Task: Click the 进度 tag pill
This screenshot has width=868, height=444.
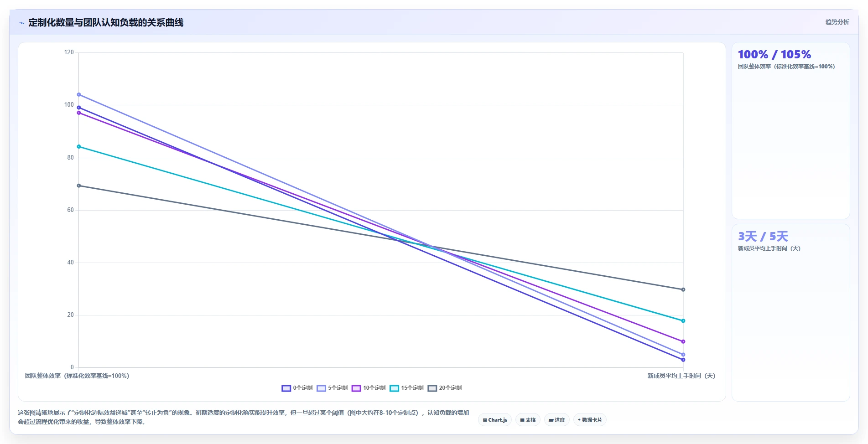Action: 557,420
